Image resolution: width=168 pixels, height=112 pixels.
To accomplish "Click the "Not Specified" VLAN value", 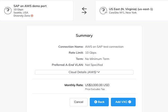I will pyautogui.click(x=94, y=65).
